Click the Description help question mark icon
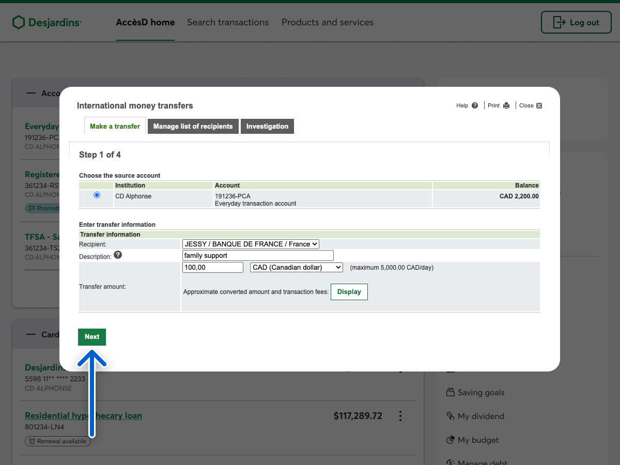This screenshot has height=465, width=620. coord(118,255)
